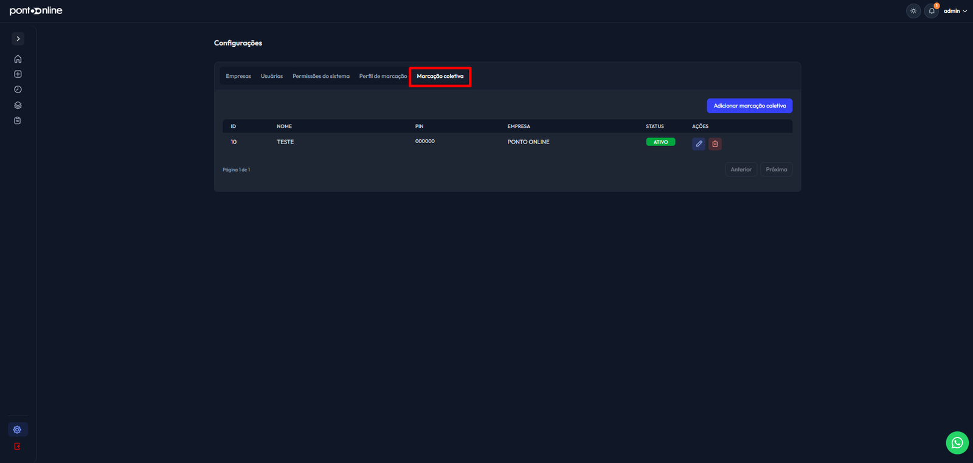The width and height of the screenshot is (973, 463).
Task: Delete the TESTE row with trash icon
Action: 715,144
